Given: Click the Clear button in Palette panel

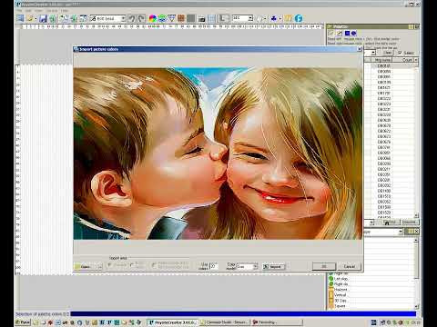Looking at the screenshot, I should point(387,53).
